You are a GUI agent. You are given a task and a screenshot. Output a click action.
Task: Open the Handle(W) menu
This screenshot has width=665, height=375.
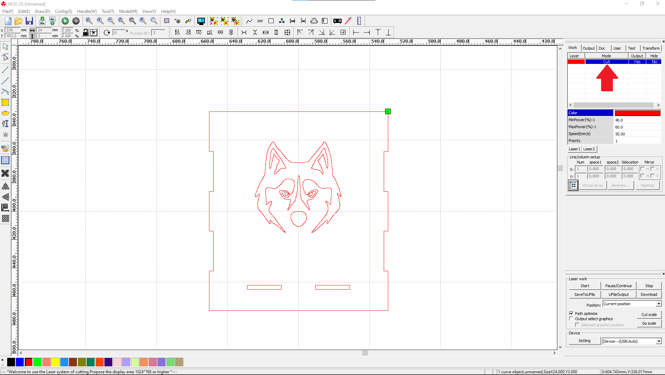pyautogui.click(x=86, y=11)
